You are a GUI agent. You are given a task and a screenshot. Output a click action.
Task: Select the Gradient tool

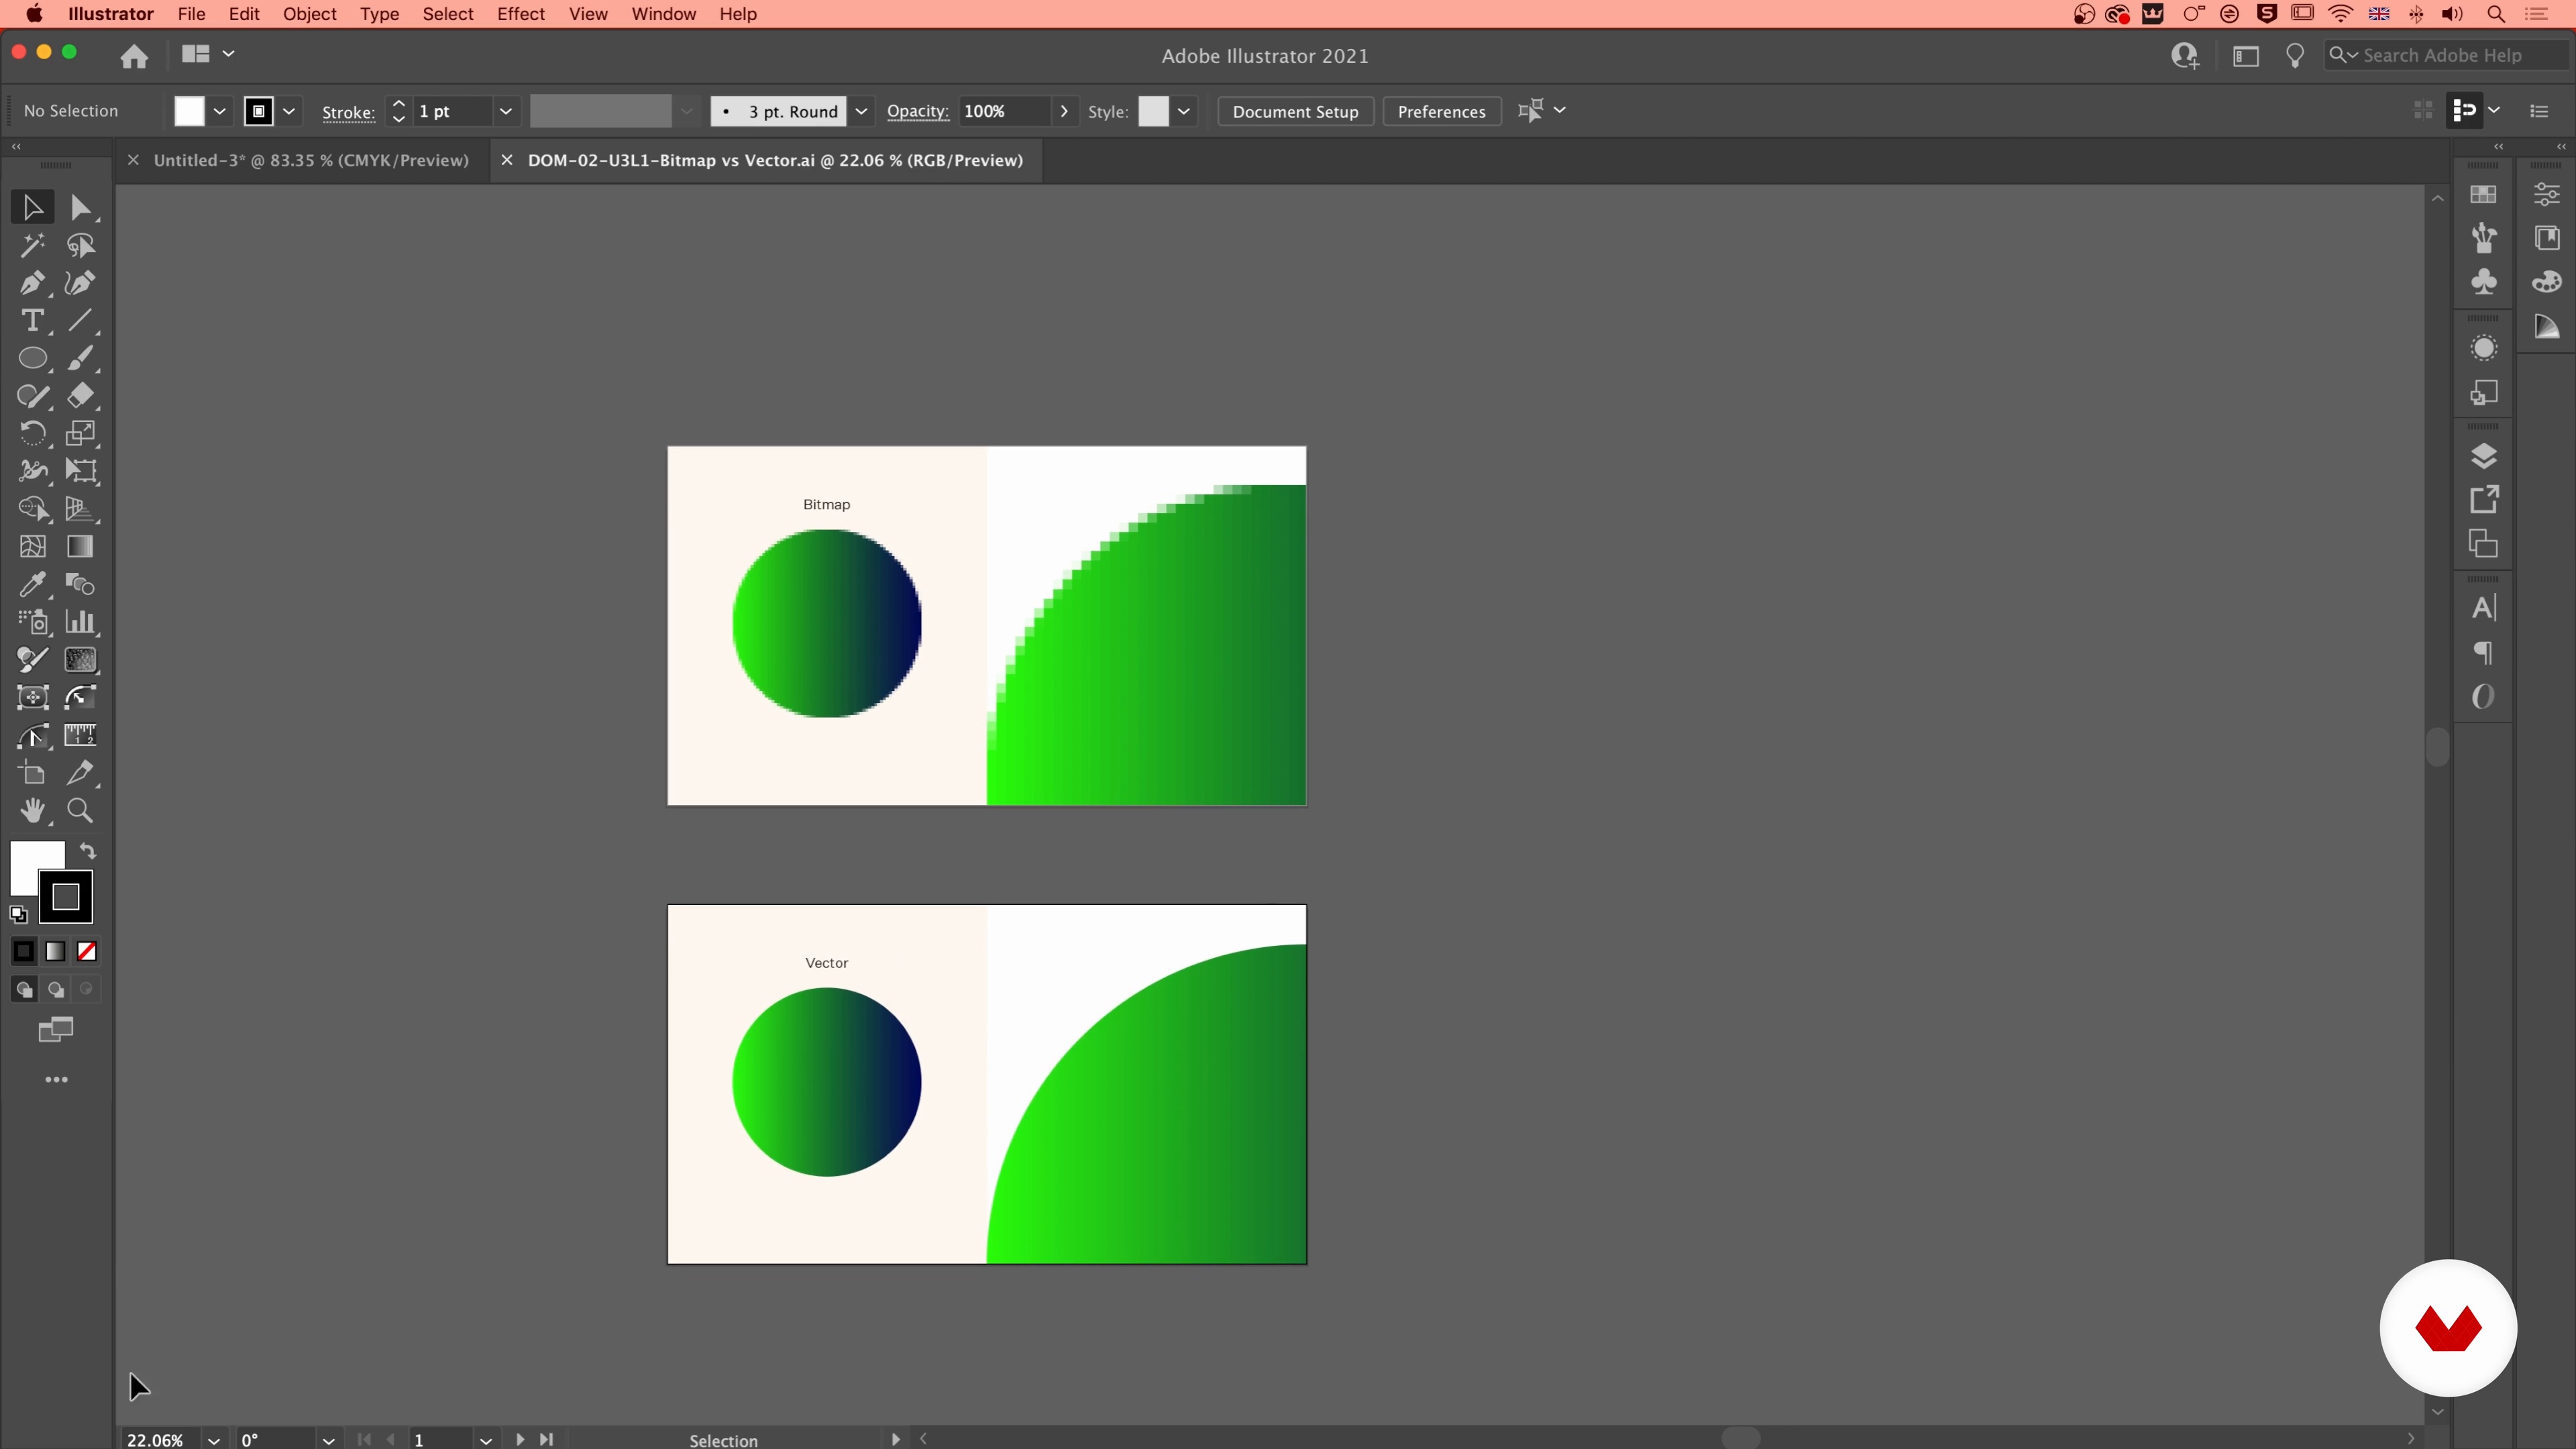pyautogui.click(x=80, y=546)
